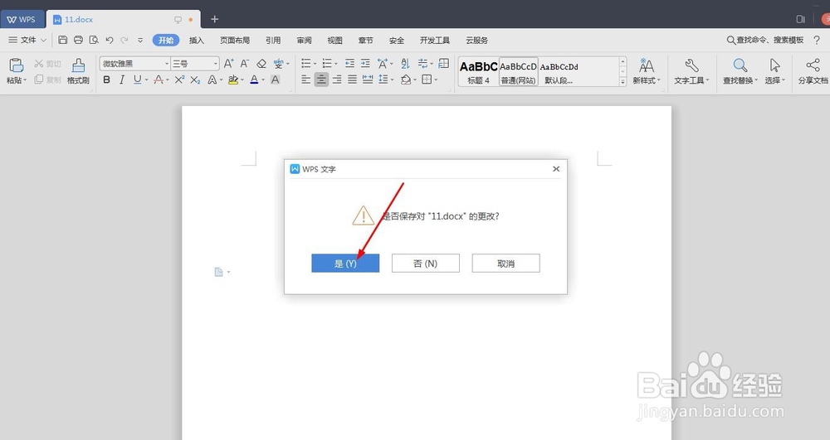Increase font size with A+ icon

229,63
